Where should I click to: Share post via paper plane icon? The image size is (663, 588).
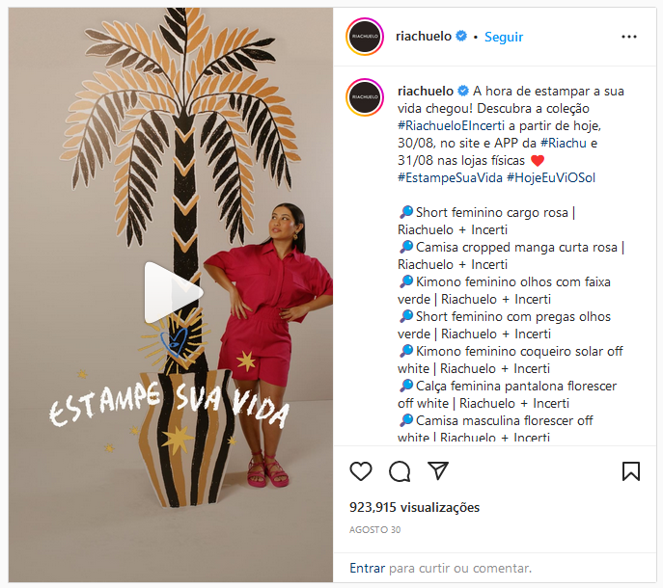(x=438, y=470)
